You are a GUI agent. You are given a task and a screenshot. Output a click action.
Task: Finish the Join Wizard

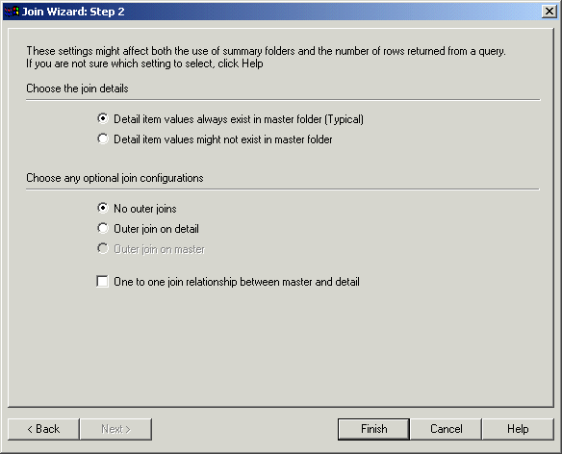pos(373,429)
